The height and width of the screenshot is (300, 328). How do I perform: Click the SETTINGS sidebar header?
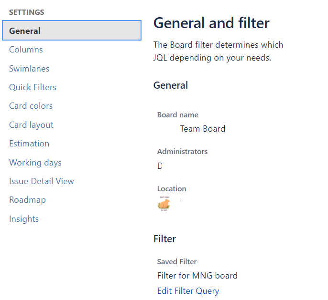(27, 12)
